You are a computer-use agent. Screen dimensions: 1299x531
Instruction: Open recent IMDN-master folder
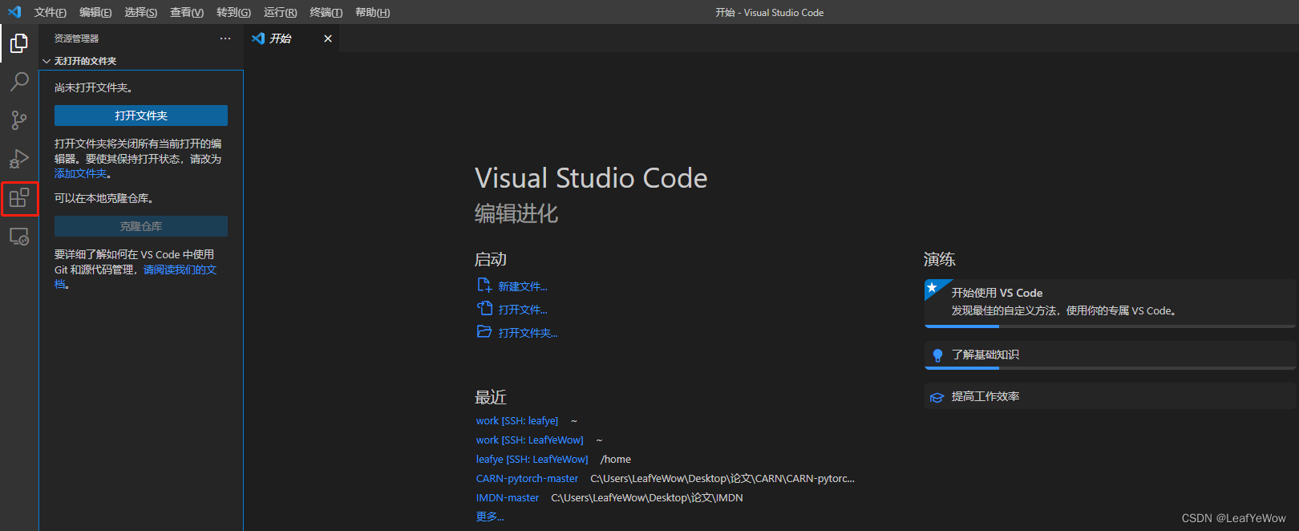coord(508,498)
